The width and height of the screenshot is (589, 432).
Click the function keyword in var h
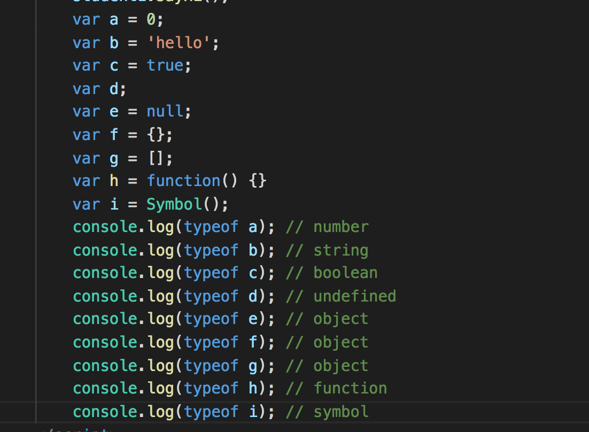(183, 181)
